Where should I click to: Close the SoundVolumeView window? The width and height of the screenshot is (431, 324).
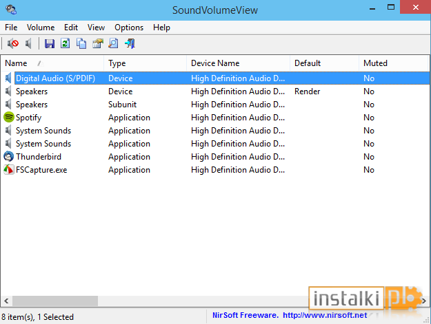tap(415, 7)
